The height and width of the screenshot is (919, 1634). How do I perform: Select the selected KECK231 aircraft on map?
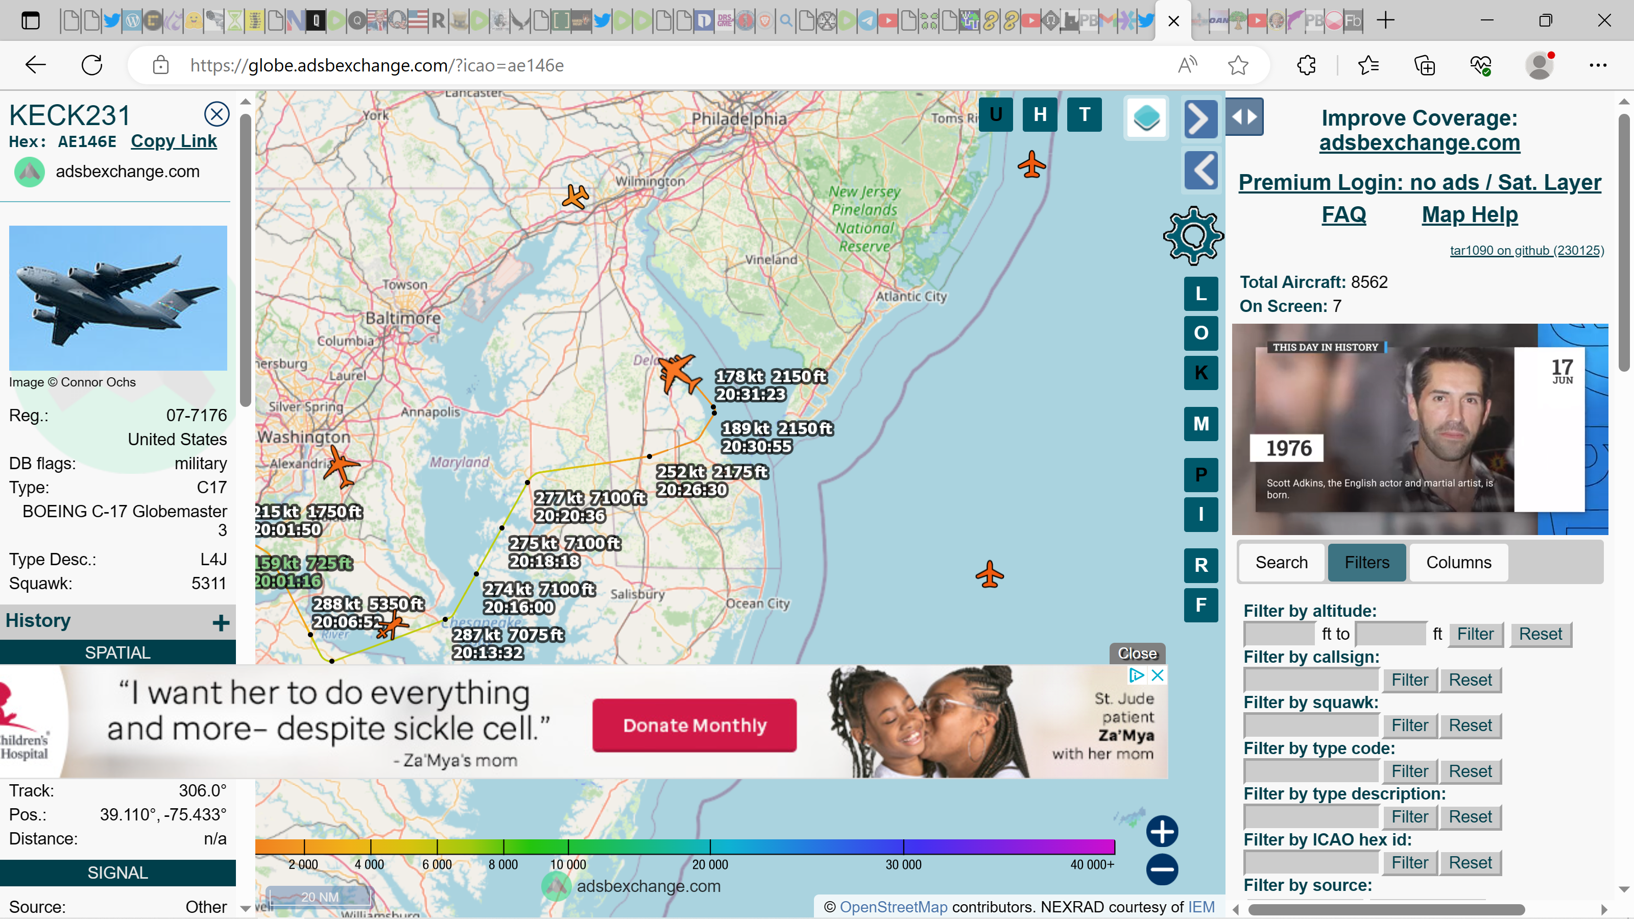(x=679, y=374)
